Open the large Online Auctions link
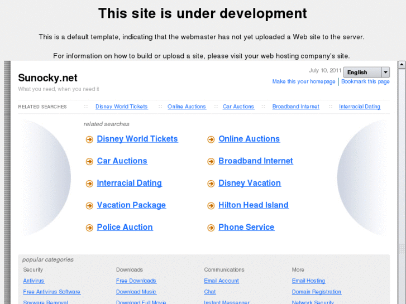Image resolution: width=406 pixels, height=304 pixels. pos(249,139)
